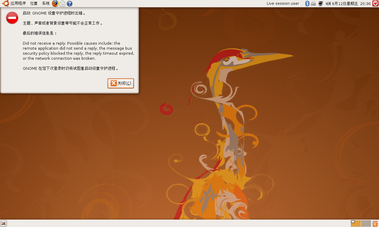Click the show desktop button
Screen dimensions: 379x227
point(4,223)
